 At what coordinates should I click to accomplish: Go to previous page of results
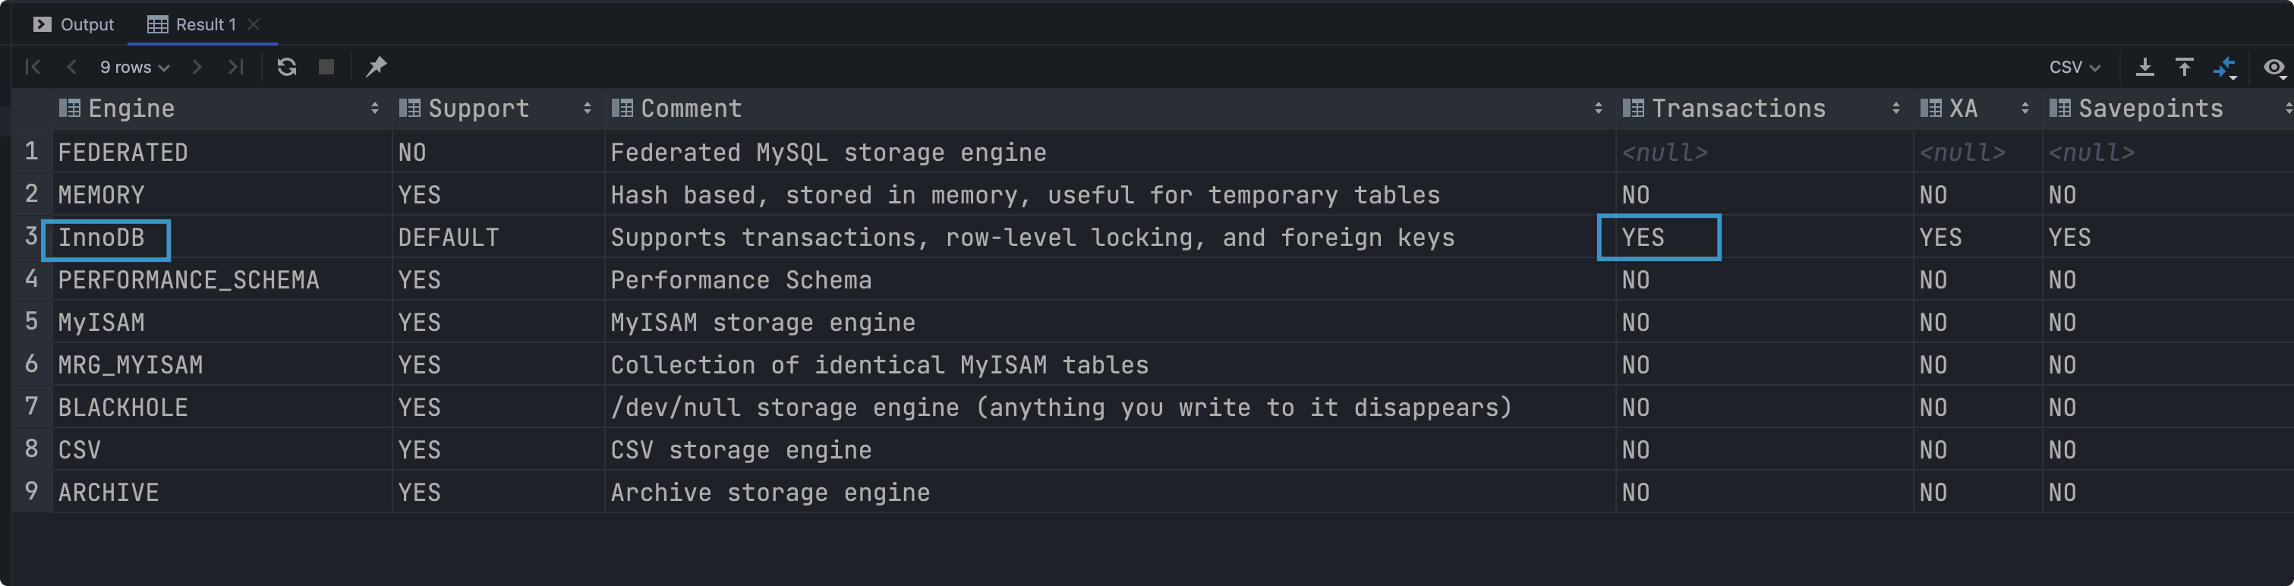pos(72,67)
